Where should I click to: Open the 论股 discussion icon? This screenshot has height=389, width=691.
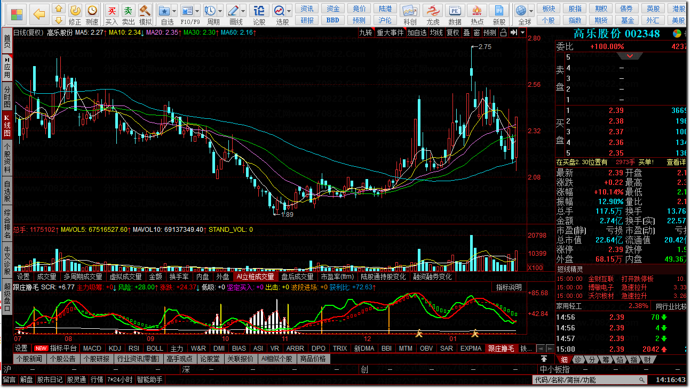[259, 10]
